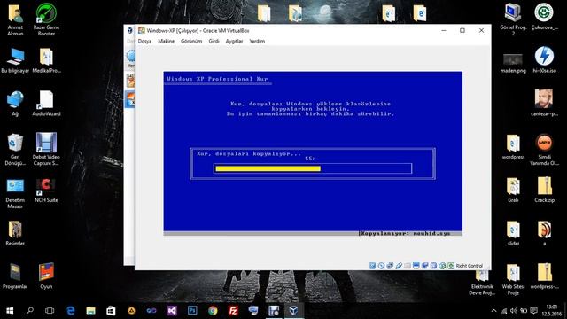Open the Yardım menu

(x=257, y=42)
